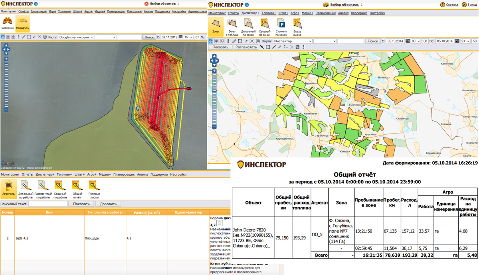
Task: Open Путевые листы icon
Action: click(x=94, y=189)
